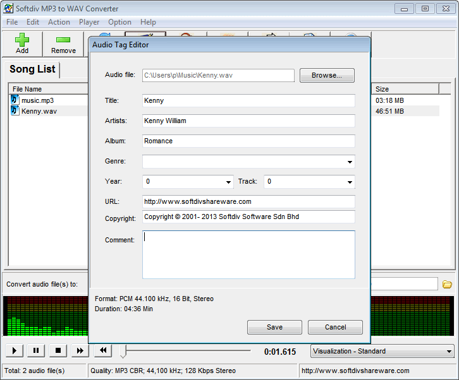Click the 03:18 MB size cell
This screenshot has height=380, width=459.
[x=389, y=100]
